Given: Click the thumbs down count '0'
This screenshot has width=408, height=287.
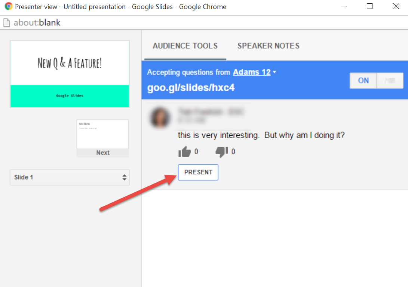Looking at the screenshot, I should click(x=233, y=152).
